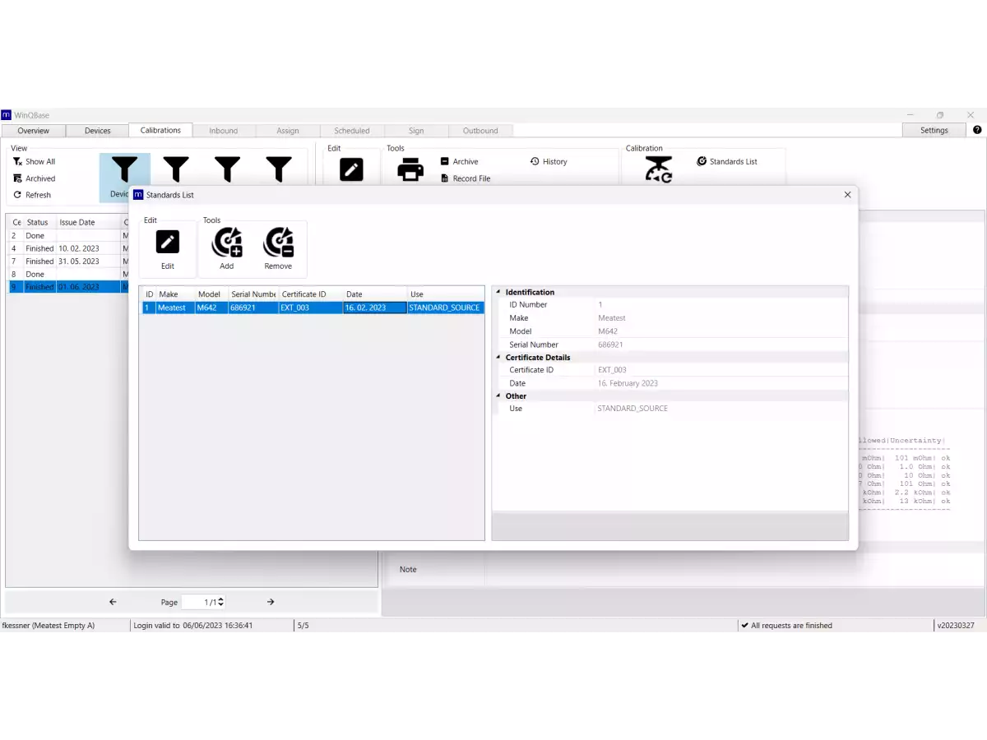Go to the next page arrow
Viewport: 987px width, 740px height.
(x=271, y=602)
